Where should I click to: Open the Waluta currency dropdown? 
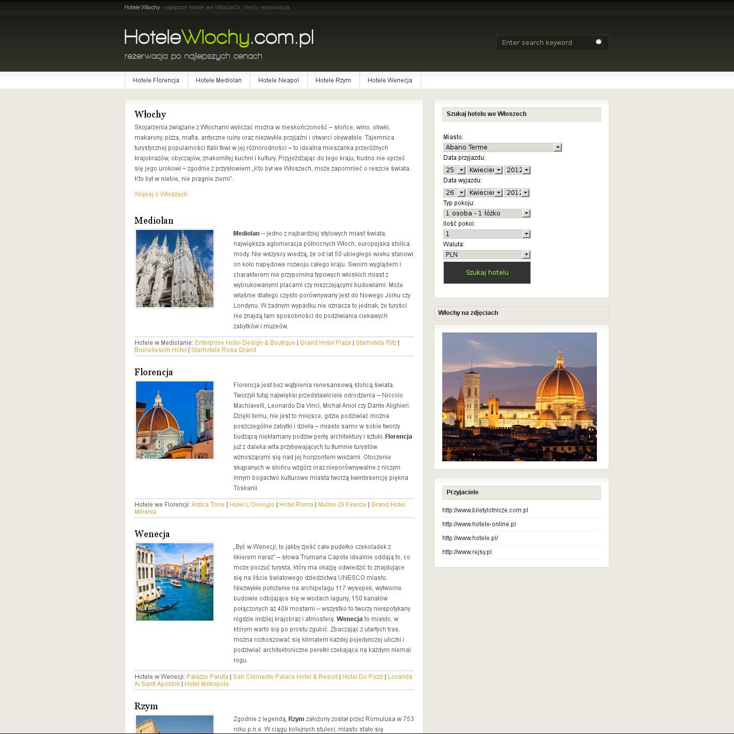487,255
